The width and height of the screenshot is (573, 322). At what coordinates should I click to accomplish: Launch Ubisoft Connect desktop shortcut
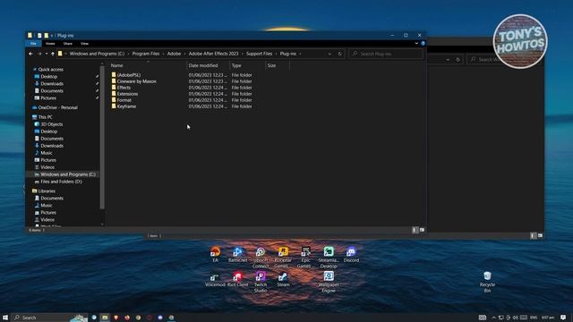[261, 257]
